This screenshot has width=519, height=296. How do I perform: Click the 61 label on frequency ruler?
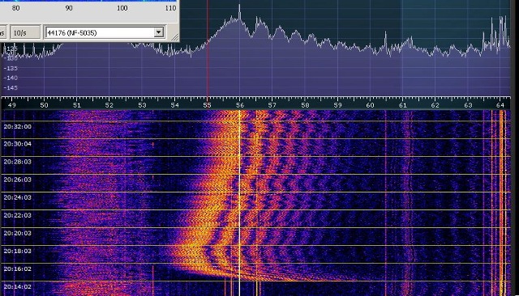pos(402,105)
